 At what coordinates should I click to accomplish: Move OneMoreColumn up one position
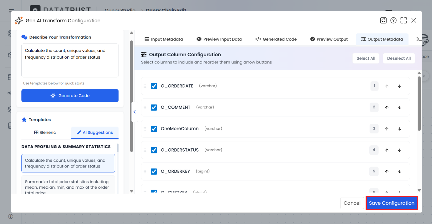click(387, 129)
